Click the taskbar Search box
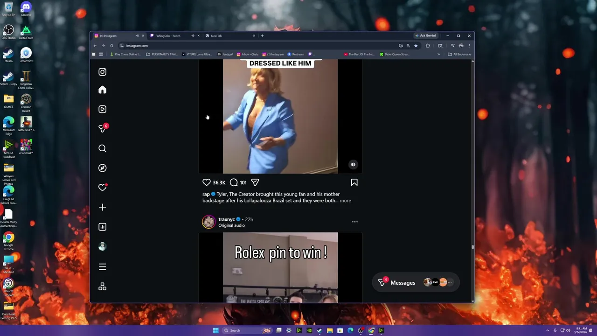Image resolution: width=597 pixels, height=336 pixels. click(247, 330)
